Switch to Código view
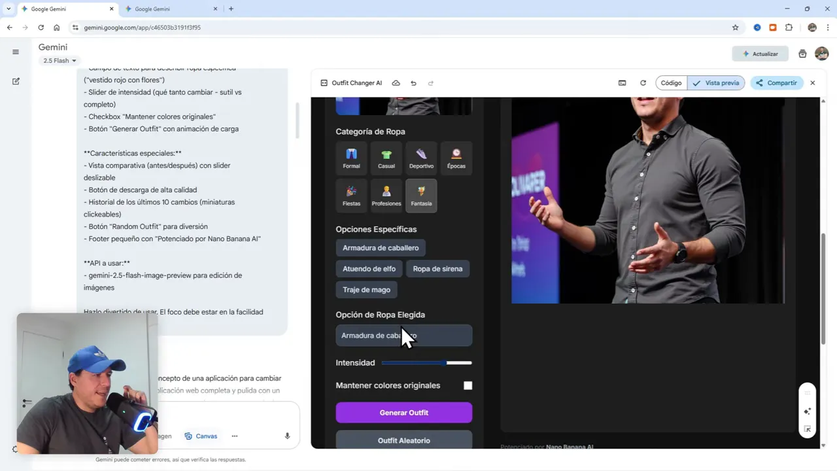This screenshot has height=471, width=837. point(671,83)
